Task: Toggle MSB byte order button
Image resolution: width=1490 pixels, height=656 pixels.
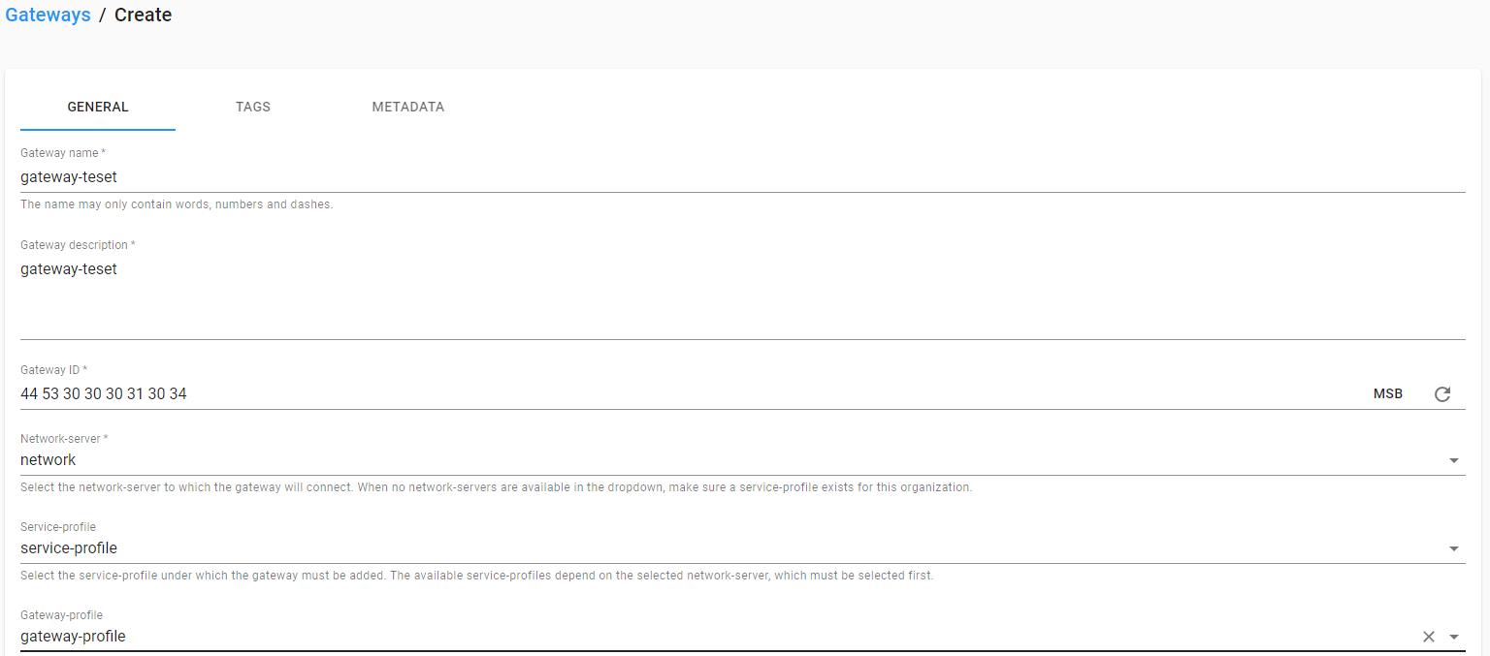Action: pyautogui.click(x=1388, y=393)
